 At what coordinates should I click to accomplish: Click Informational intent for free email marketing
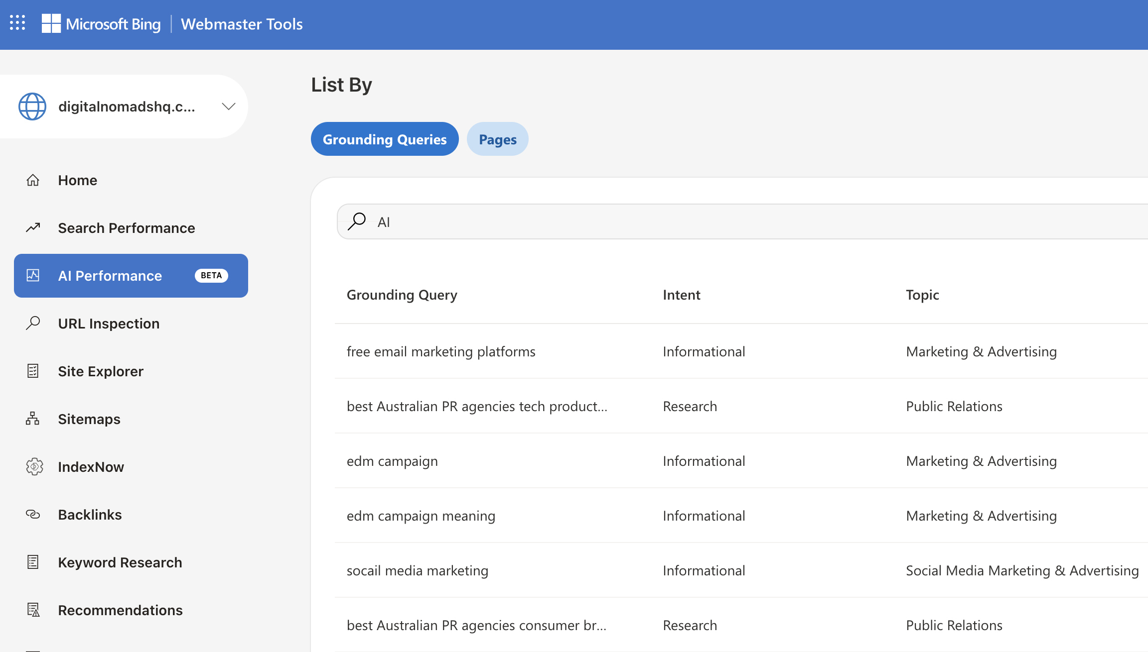pos(704,351)
